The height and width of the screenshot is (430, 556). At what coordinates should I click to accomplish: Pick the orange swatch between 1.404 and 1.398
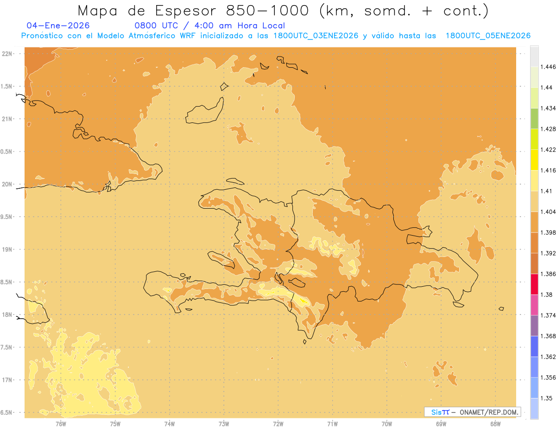[x=534, y=222]
